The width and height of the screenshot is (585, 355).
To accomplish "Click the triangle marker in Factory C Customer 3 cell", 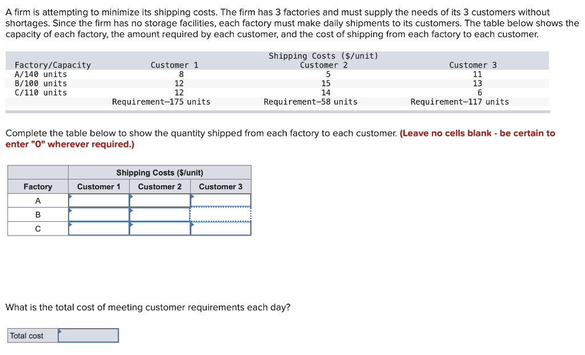I will pyautogui.click(x=193, y=225).
